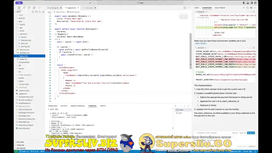Open README.md in file tree
The height and width of the screenshot is (153, 272).
click(24, 122)
